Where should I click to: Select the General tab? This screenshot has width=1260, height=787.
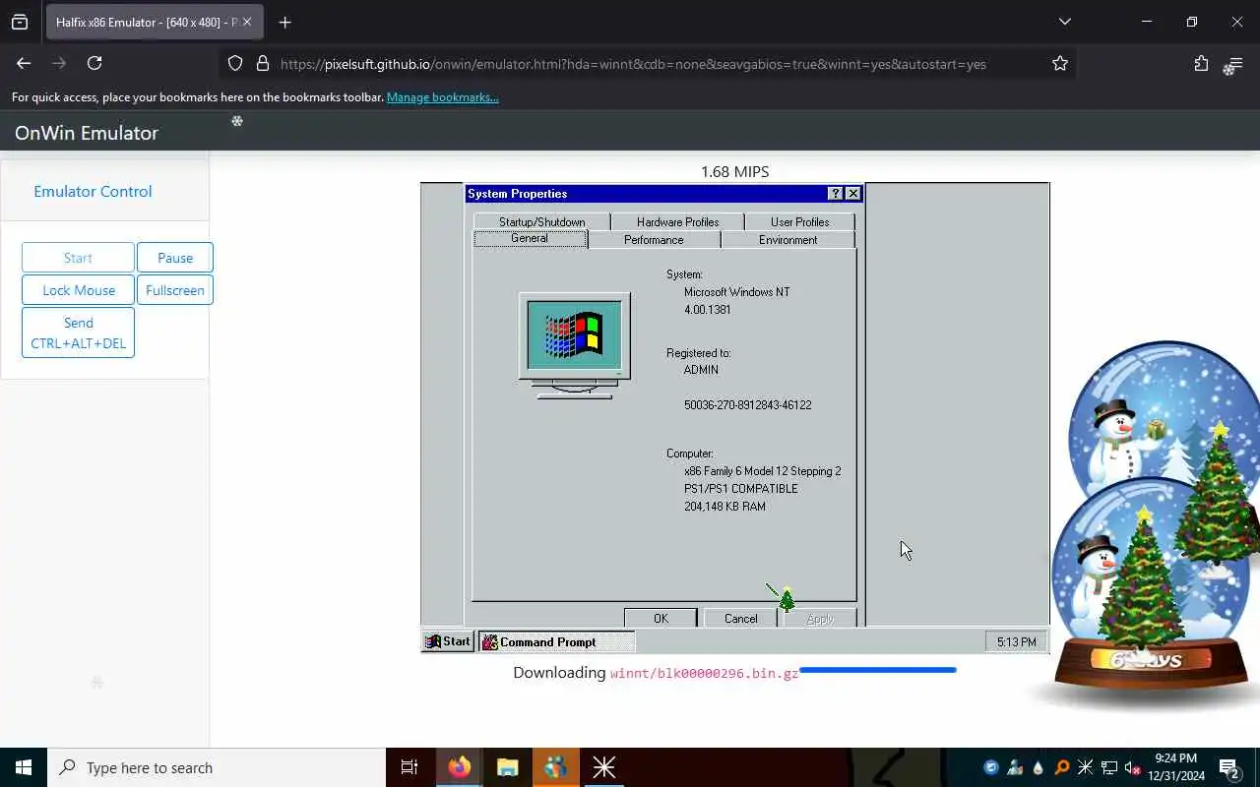(530, 239)
